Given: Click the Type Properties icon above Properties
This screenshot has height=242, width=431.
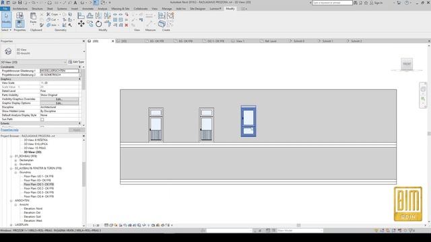Looking at the screenshot, I should [20, 15].
